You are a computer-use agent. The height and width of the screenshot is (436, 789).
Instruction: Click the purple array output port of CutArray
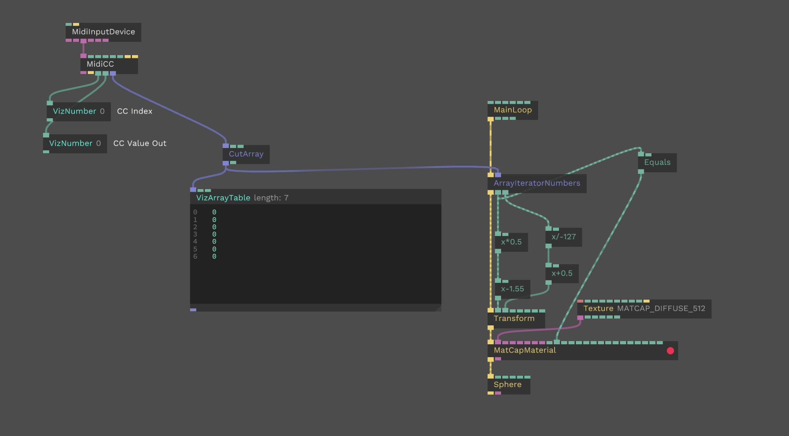coord(226,163)
